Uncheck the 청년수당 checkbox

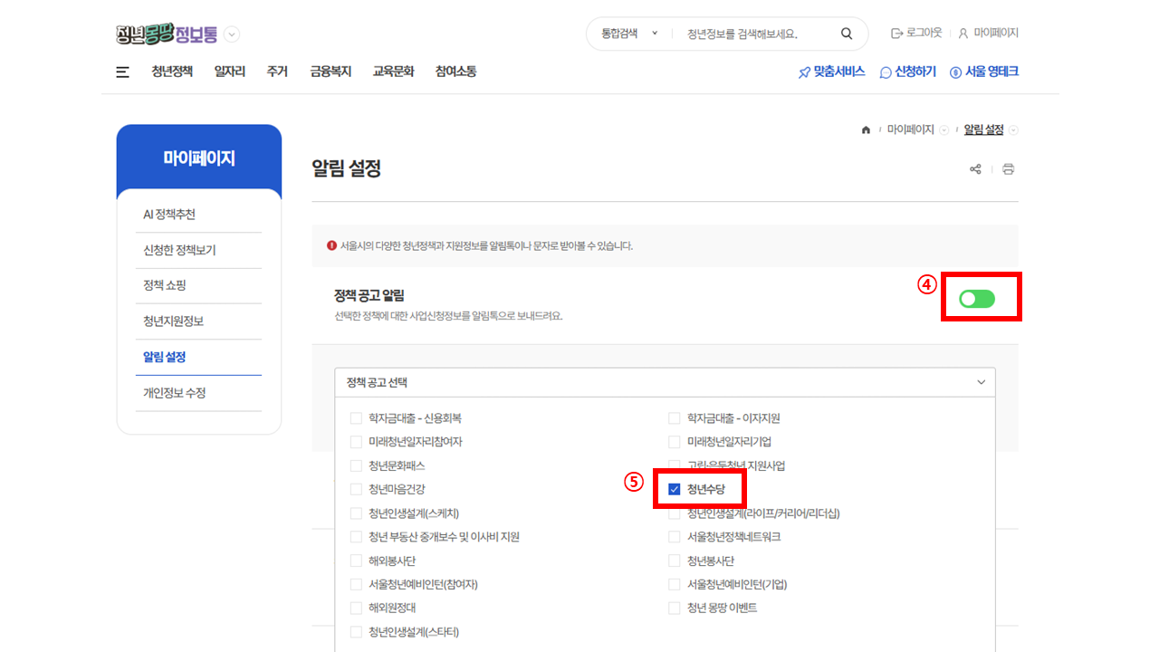point(674,490)
